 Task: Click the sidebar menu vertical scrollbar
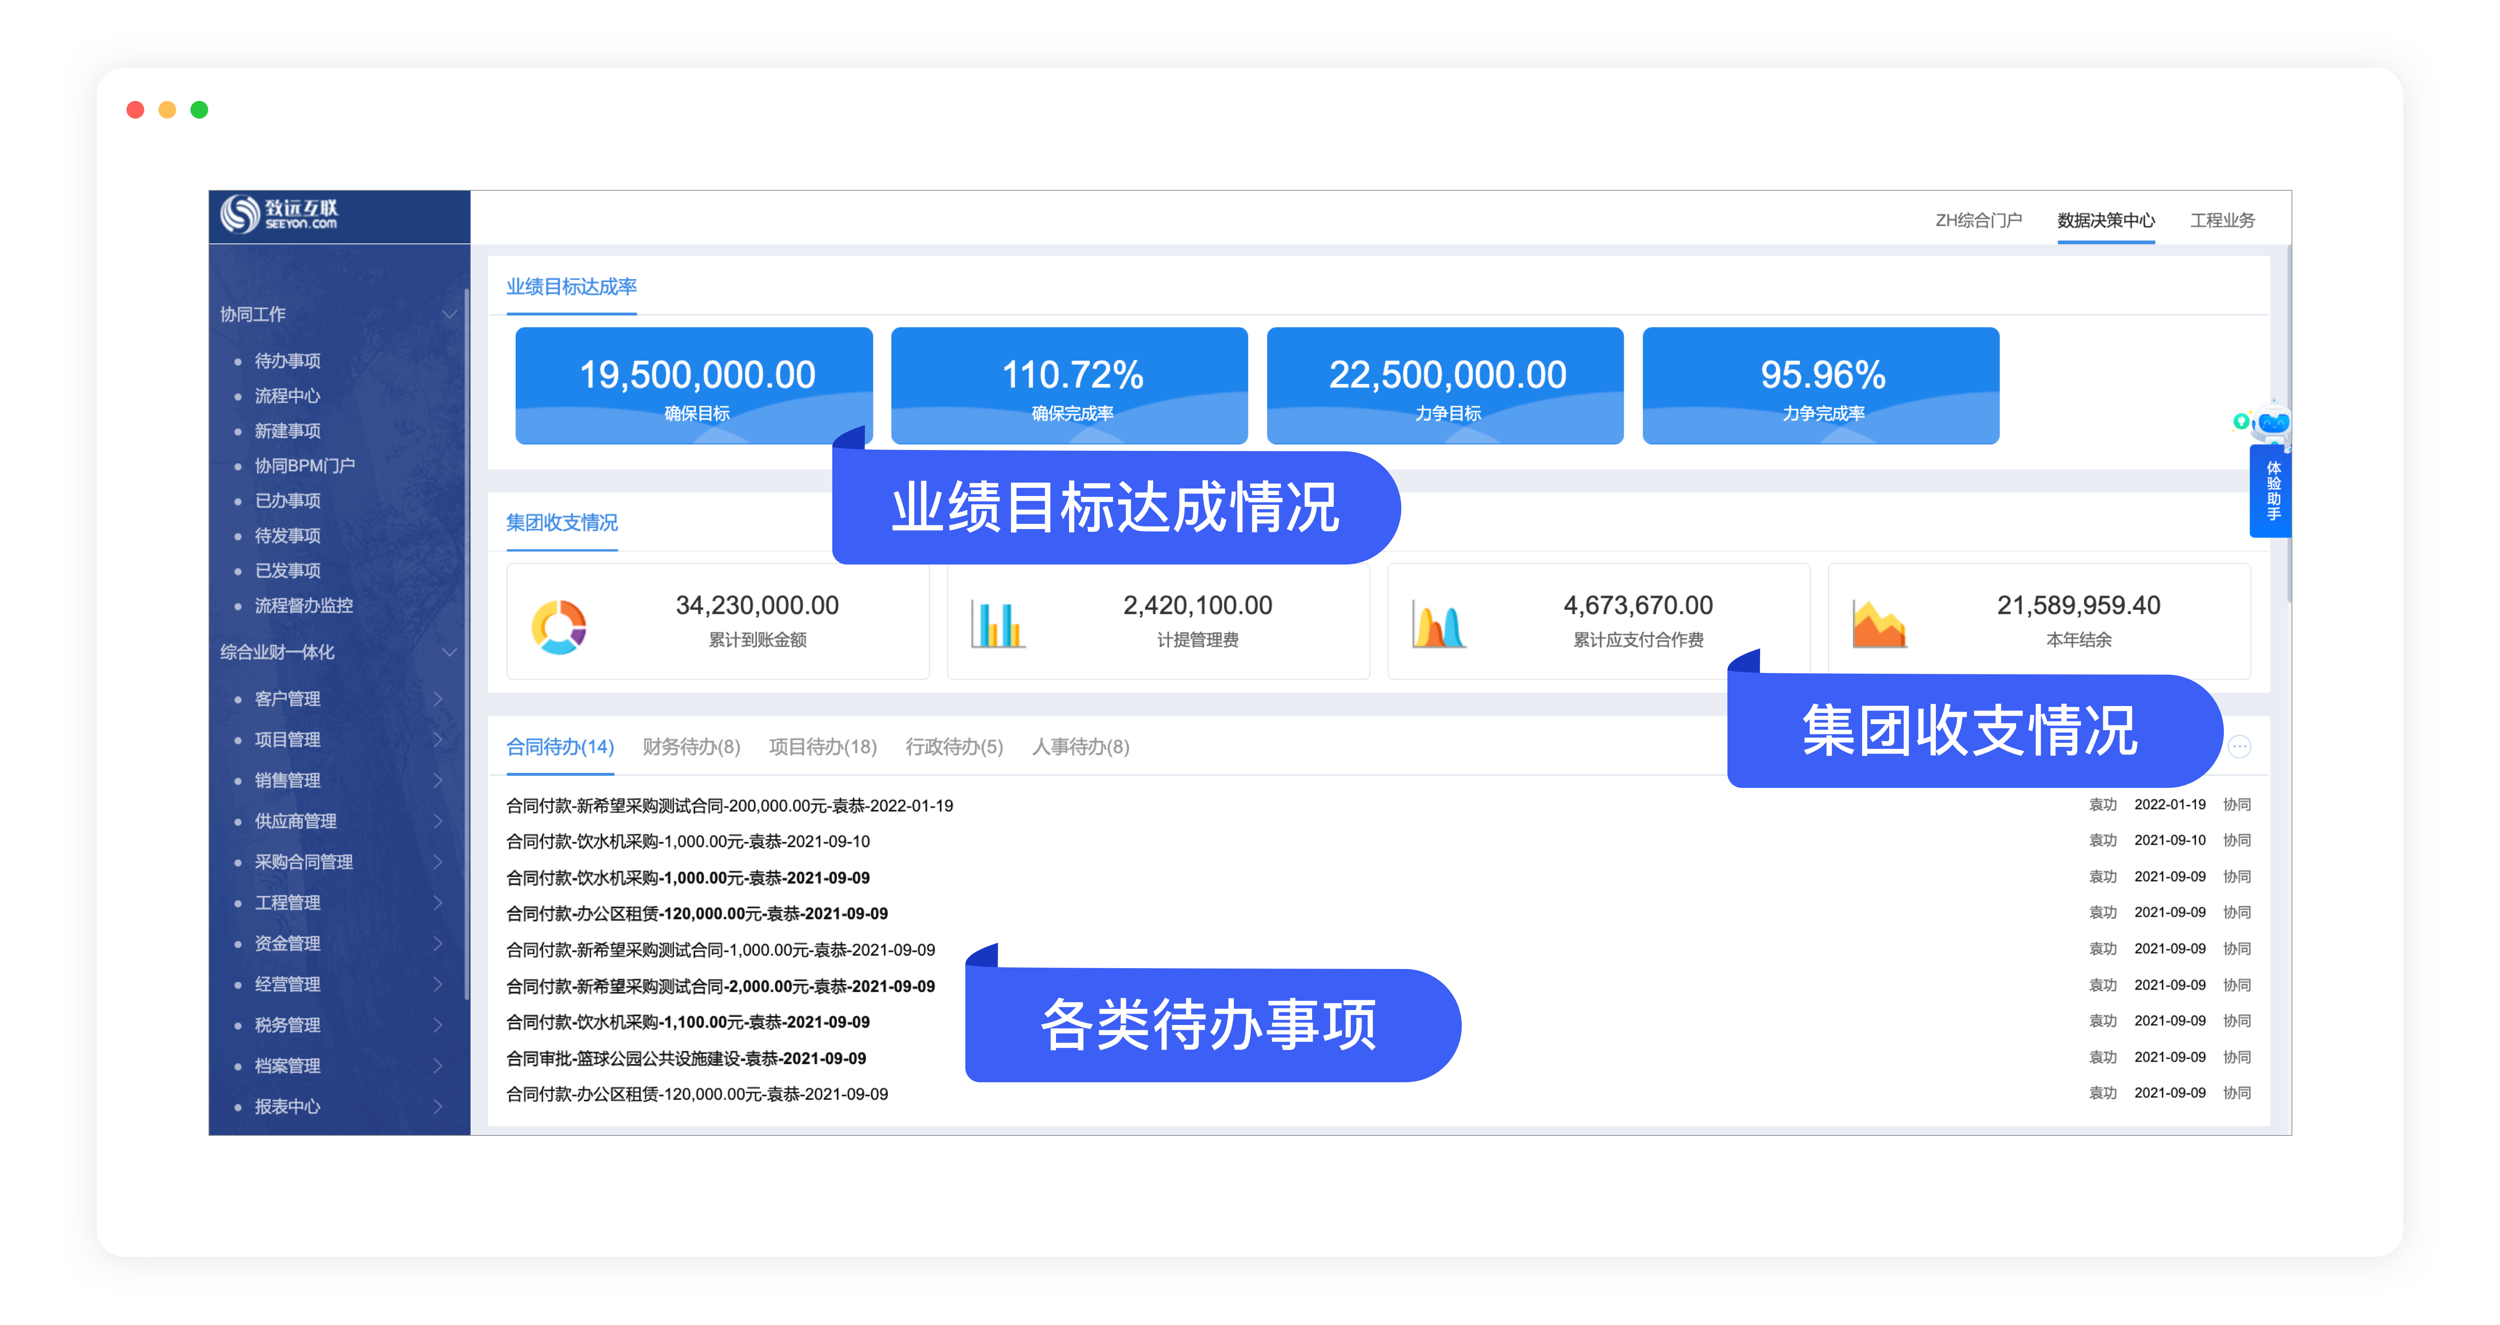pyautogui.click(x=467, y=644)
